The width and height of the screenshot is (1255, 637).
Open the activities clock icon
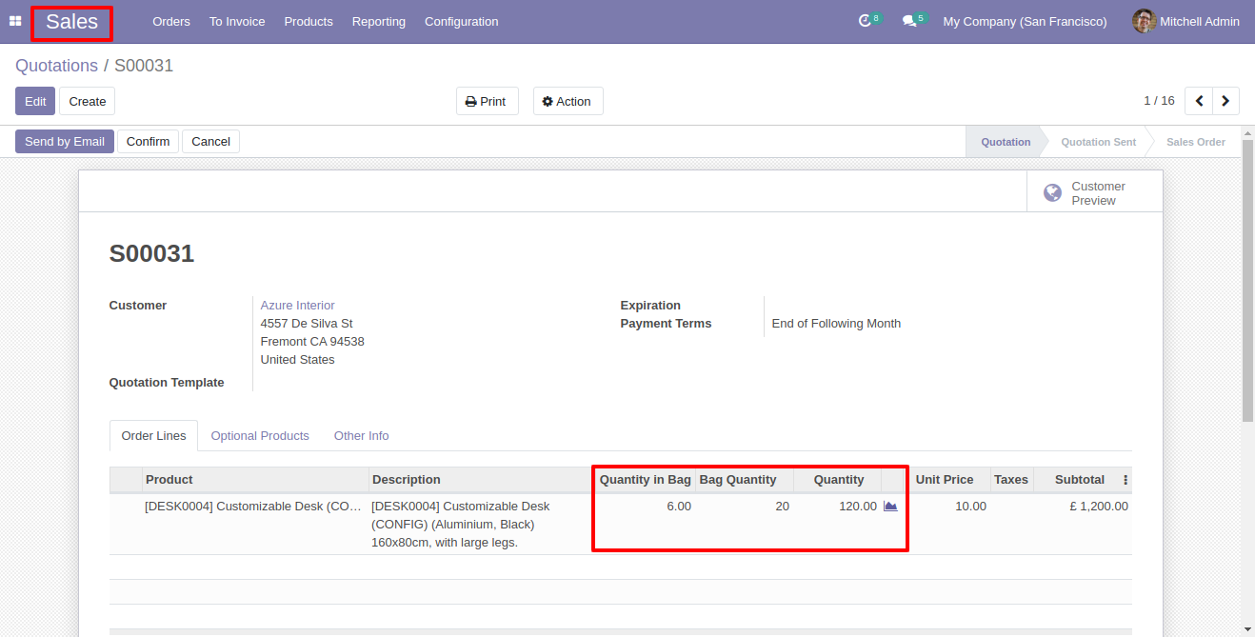point(866,21)
